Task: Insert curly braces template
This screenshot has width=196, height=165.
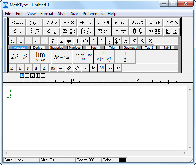Action: click(x=102, y=41)
